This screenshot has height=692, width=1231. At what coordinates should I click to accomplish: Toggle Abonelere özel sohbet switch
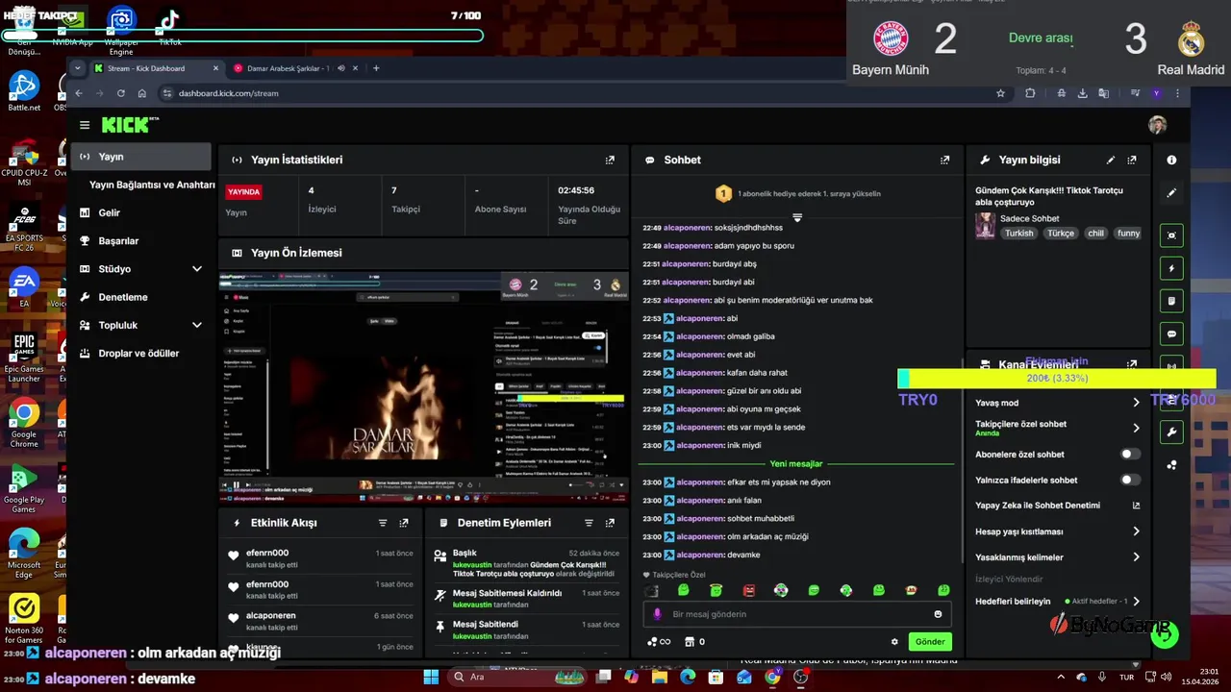pos(1131,454)
